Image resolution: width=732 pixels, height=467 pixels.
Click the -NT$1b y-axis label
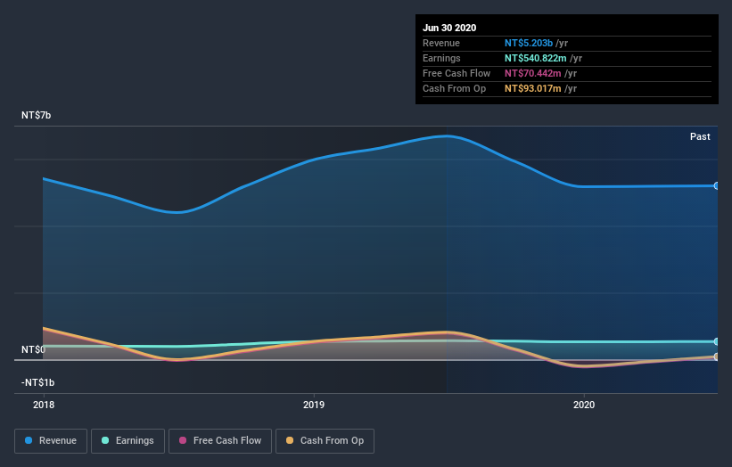(x=37, y=382)
